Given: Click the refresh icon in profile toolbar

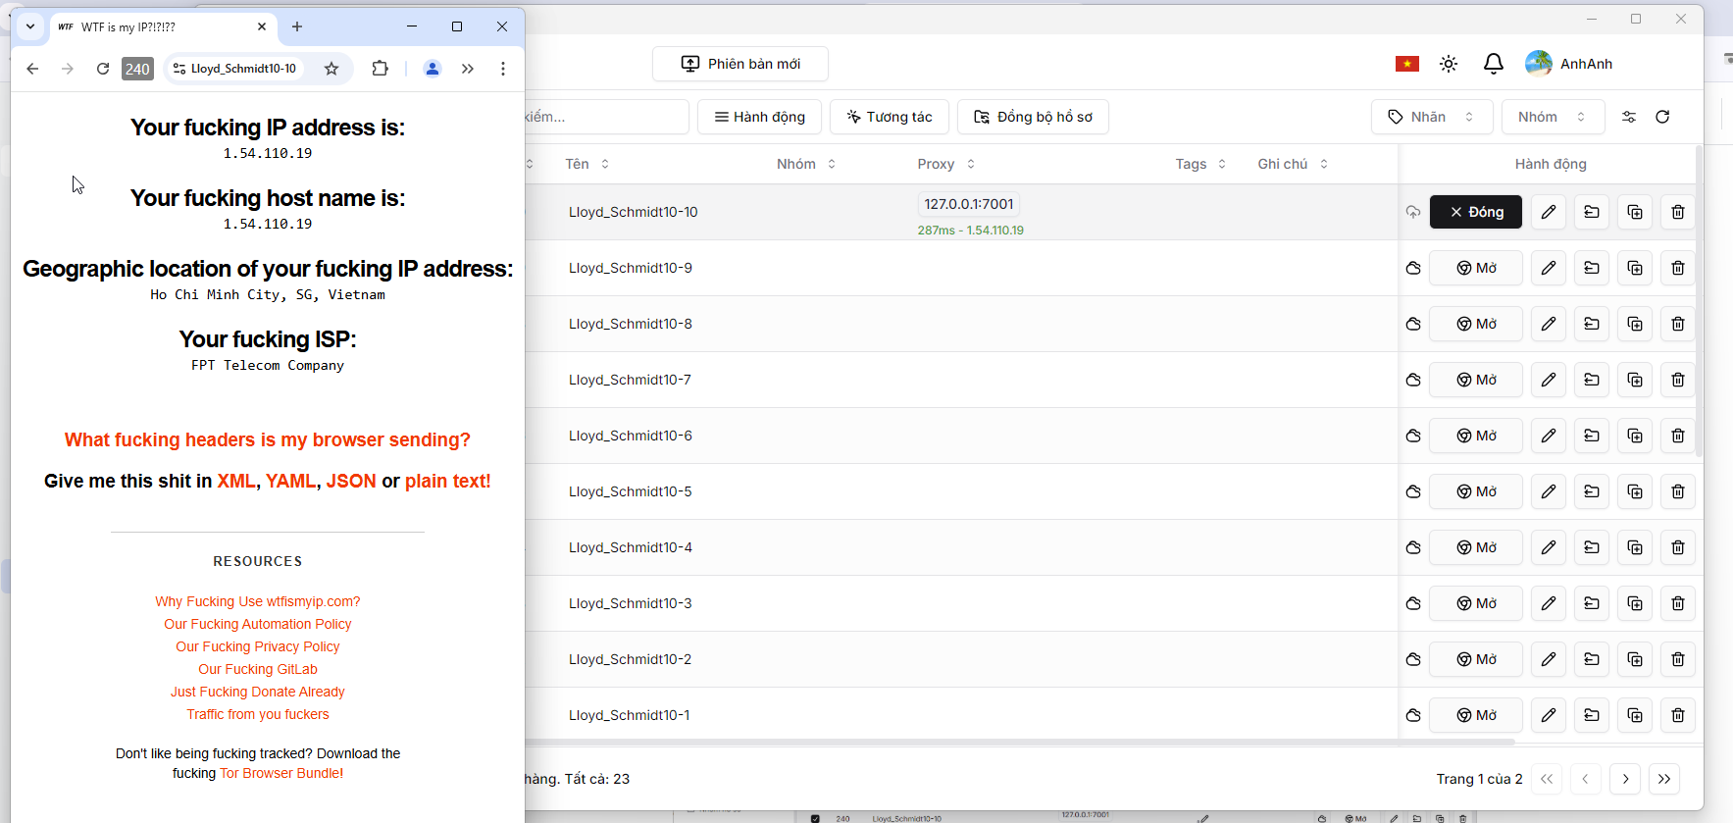Looking at the screenshot, I should point(1662,117).
